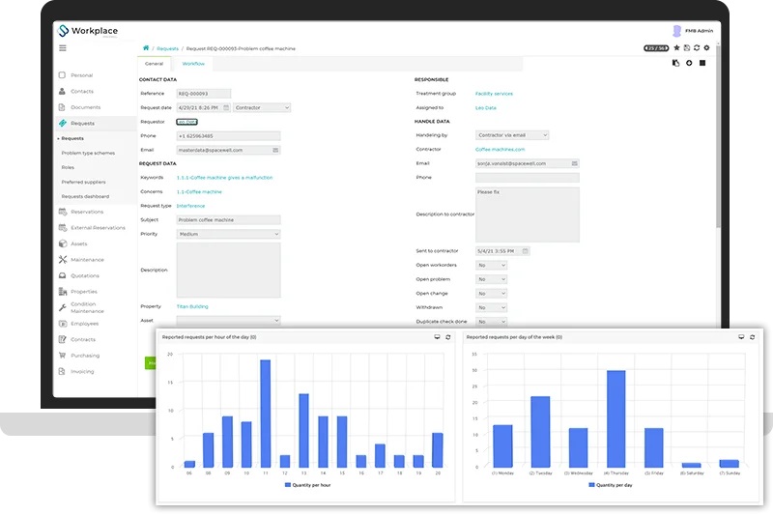
Task: Refresh the requests per hour chart
Action: (447, 337)
